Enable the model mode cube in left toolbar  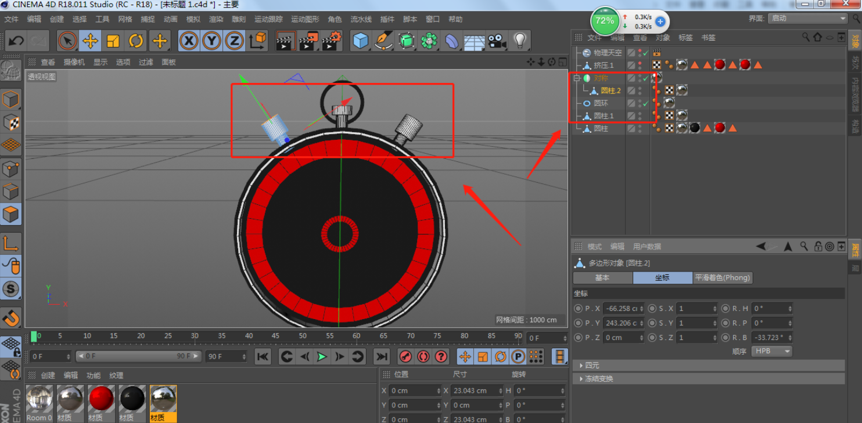(11, 99)
